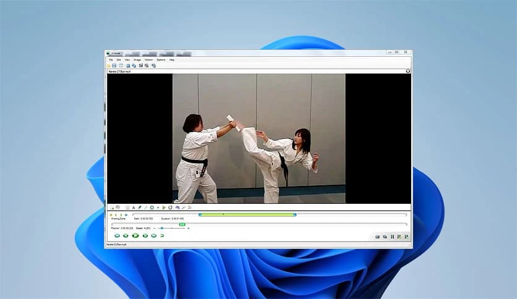Select the stopwatch chronometer tool

click(170, 208)
